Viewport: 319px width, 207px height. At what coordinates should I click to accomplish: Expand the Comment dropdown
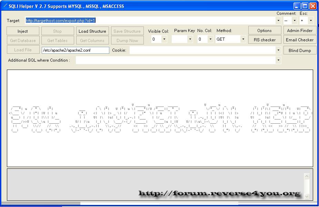tap(295, 21)
